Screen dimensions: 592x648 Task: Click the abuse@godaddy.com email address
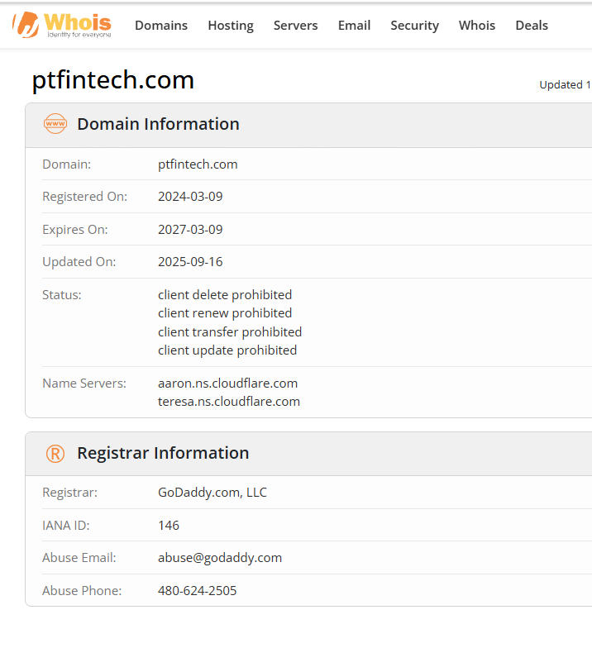pyautogui.click(x=220, y=558)
